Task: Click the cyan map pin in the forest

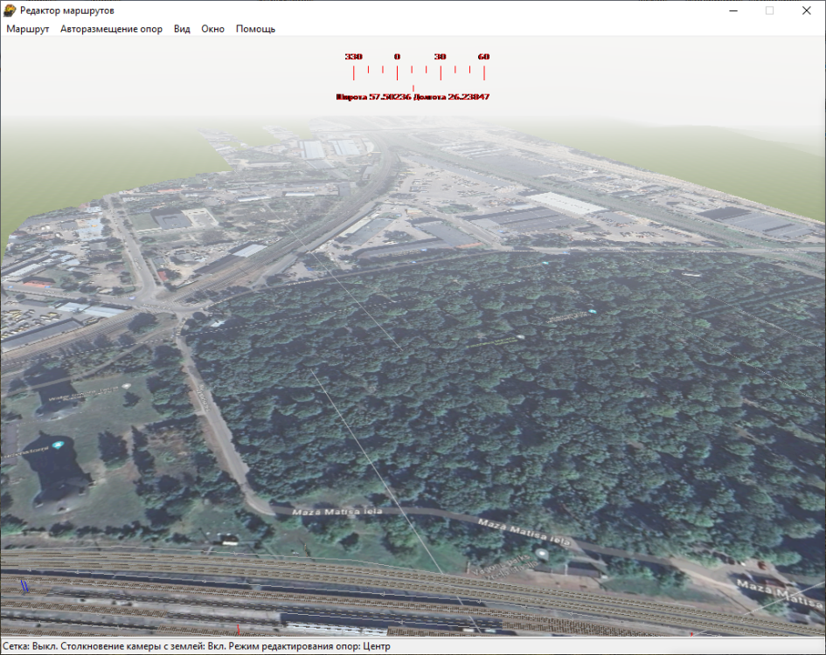Action: (x=592, y=310)
